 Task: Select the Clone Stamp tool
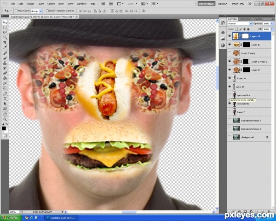click(x=5, y=63)
